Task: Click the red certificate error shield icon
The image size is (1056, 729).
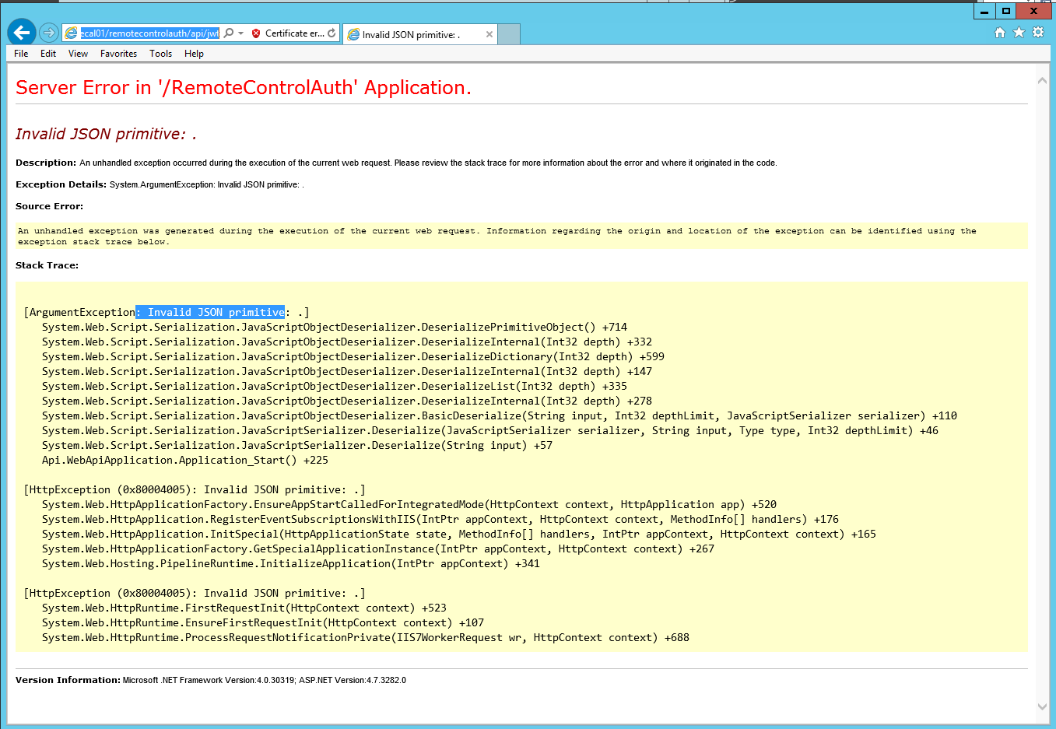Action: click(256, 33)
